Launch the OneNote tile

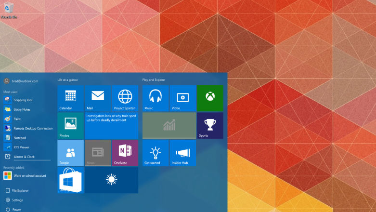125,153
